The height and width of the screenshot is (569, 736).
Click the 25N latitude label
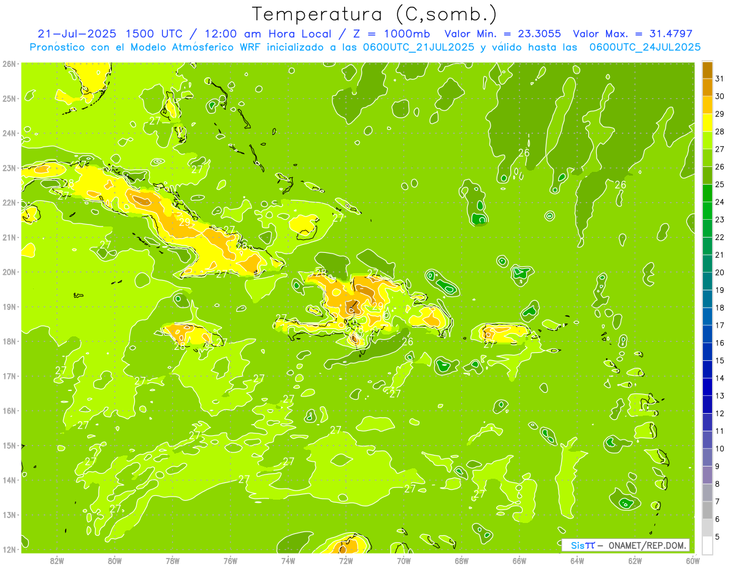point(9,98)
